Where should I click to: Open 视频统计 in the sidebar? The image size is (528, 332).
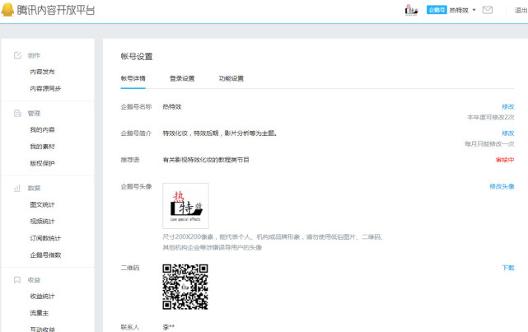[42, 222]
